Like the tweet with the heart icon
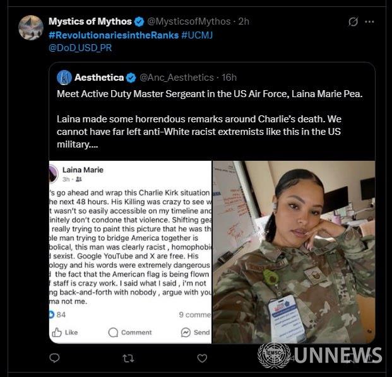 click(x=202, y=358)
